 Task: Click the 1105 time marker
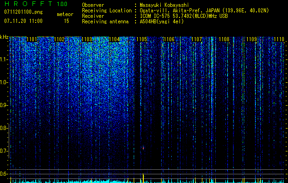click(142, 39)
